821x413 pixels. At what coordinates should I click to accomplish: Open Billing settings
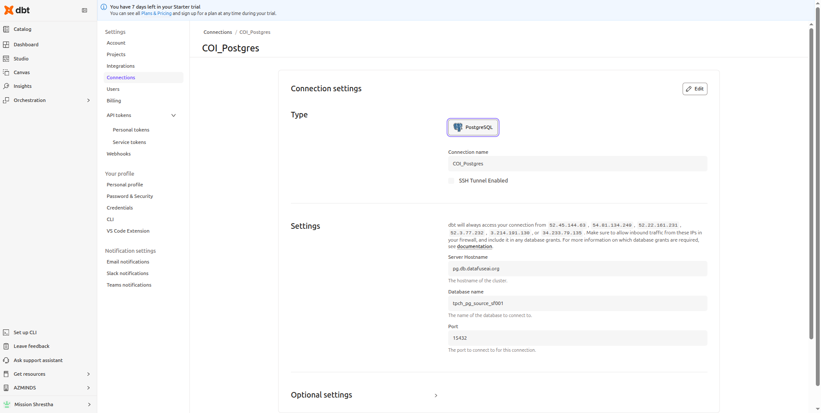click(x=114, y=101)
